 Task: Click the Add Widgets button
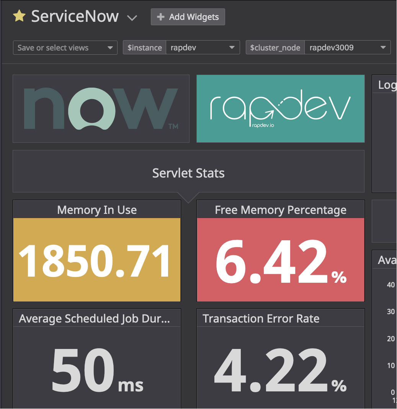(188, 17)
